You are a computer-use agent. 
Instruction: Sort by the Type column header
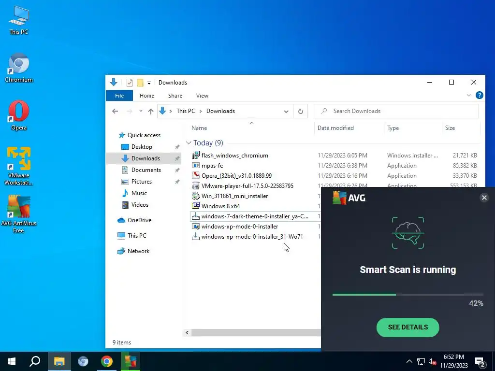point(393,128)
